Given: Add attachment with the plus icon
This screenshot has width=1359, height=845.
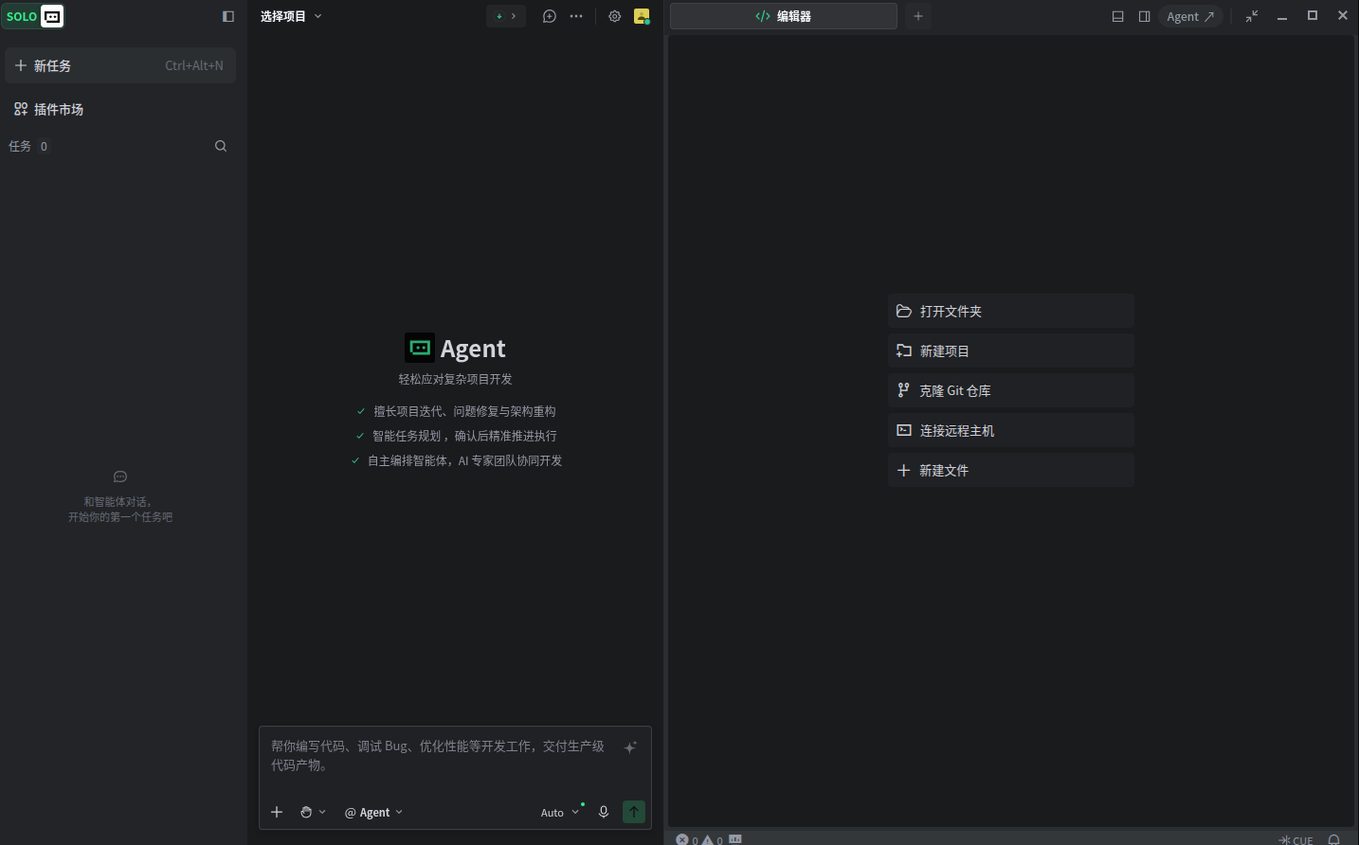Looking at the screenshot, I should (x=277, y=812).
